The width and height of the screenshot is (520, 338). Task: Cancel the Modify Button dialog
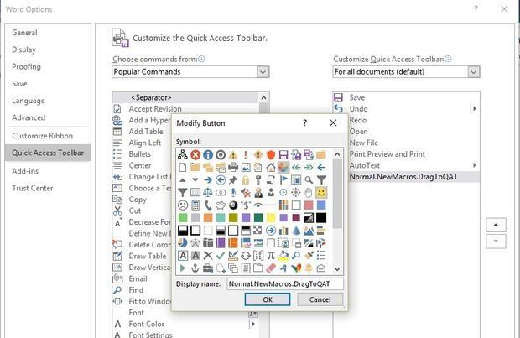click(320, 299)
